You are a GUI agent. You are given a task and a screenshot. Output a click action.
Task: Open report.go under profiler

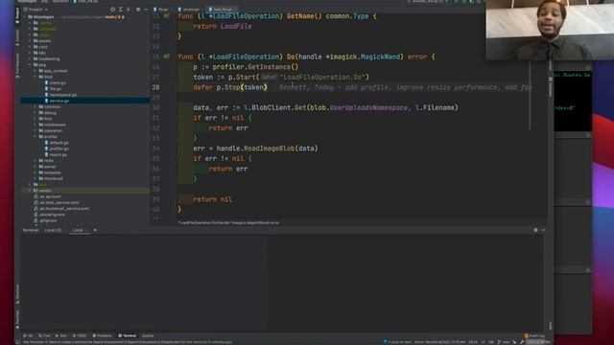pos(56,154)
